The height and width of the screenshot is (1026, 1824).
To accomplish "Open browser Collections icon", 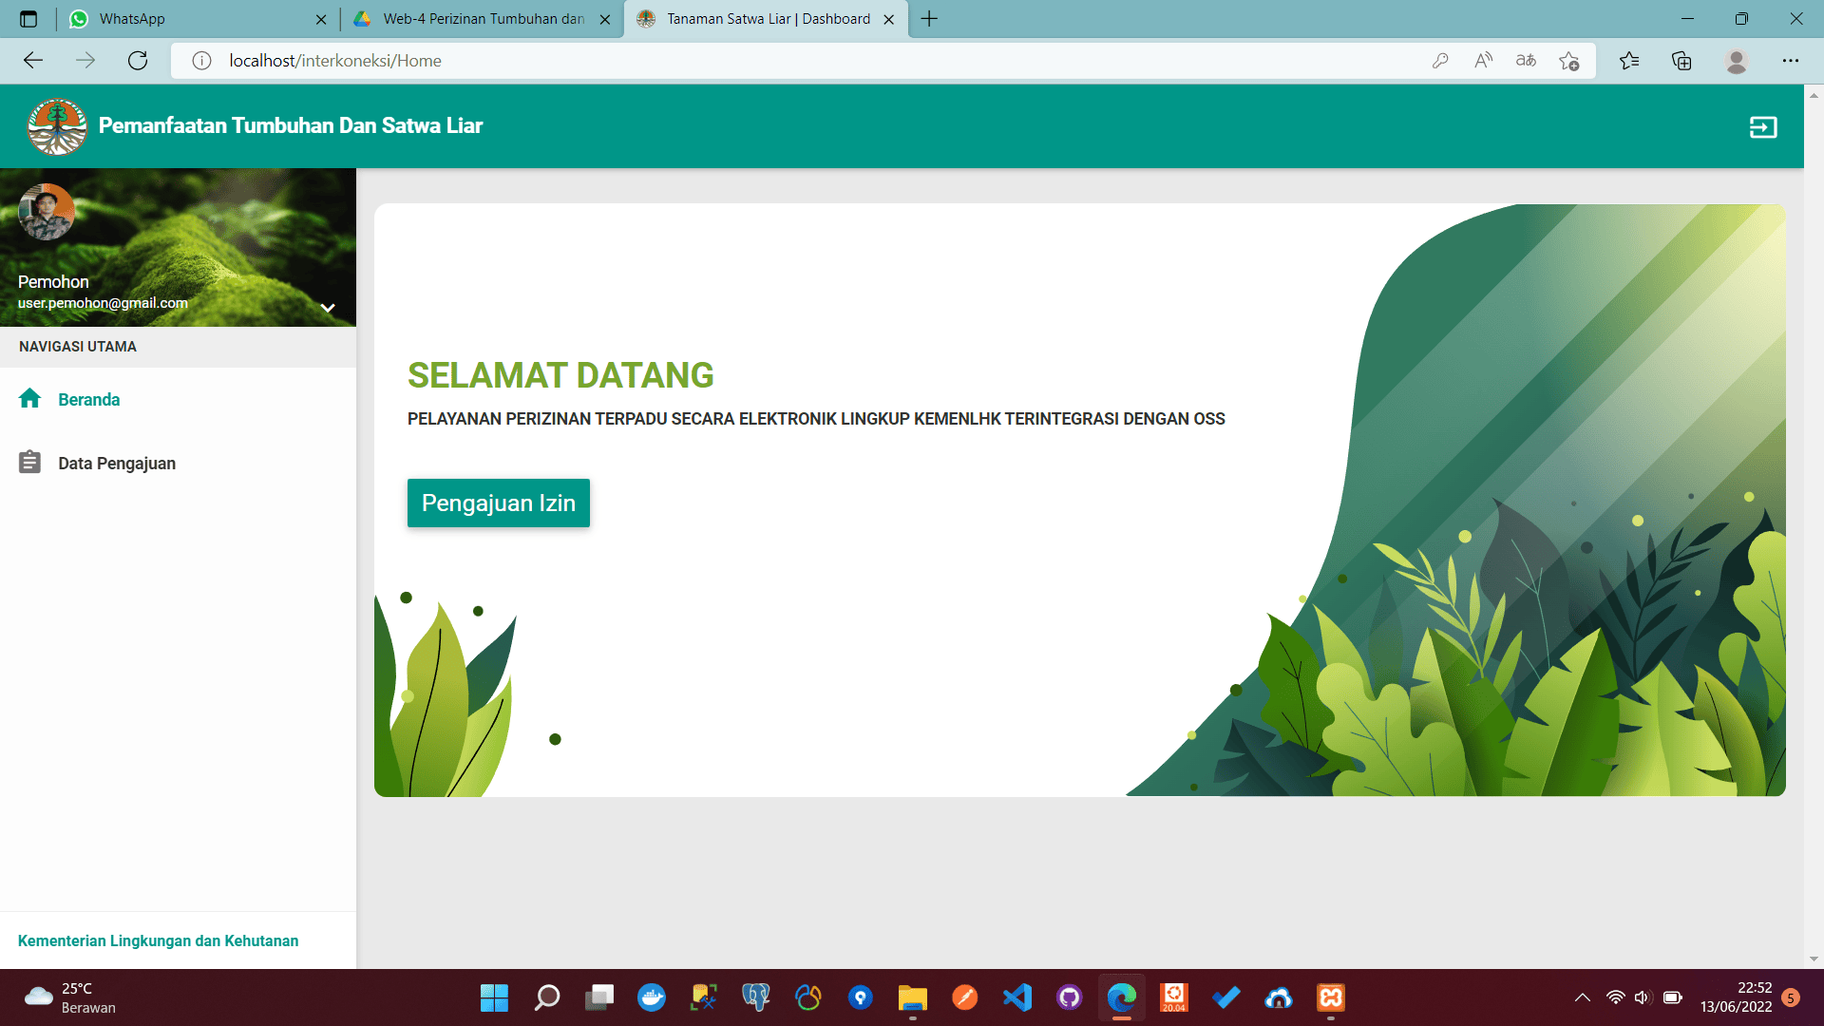I will tap(1681, 61).
